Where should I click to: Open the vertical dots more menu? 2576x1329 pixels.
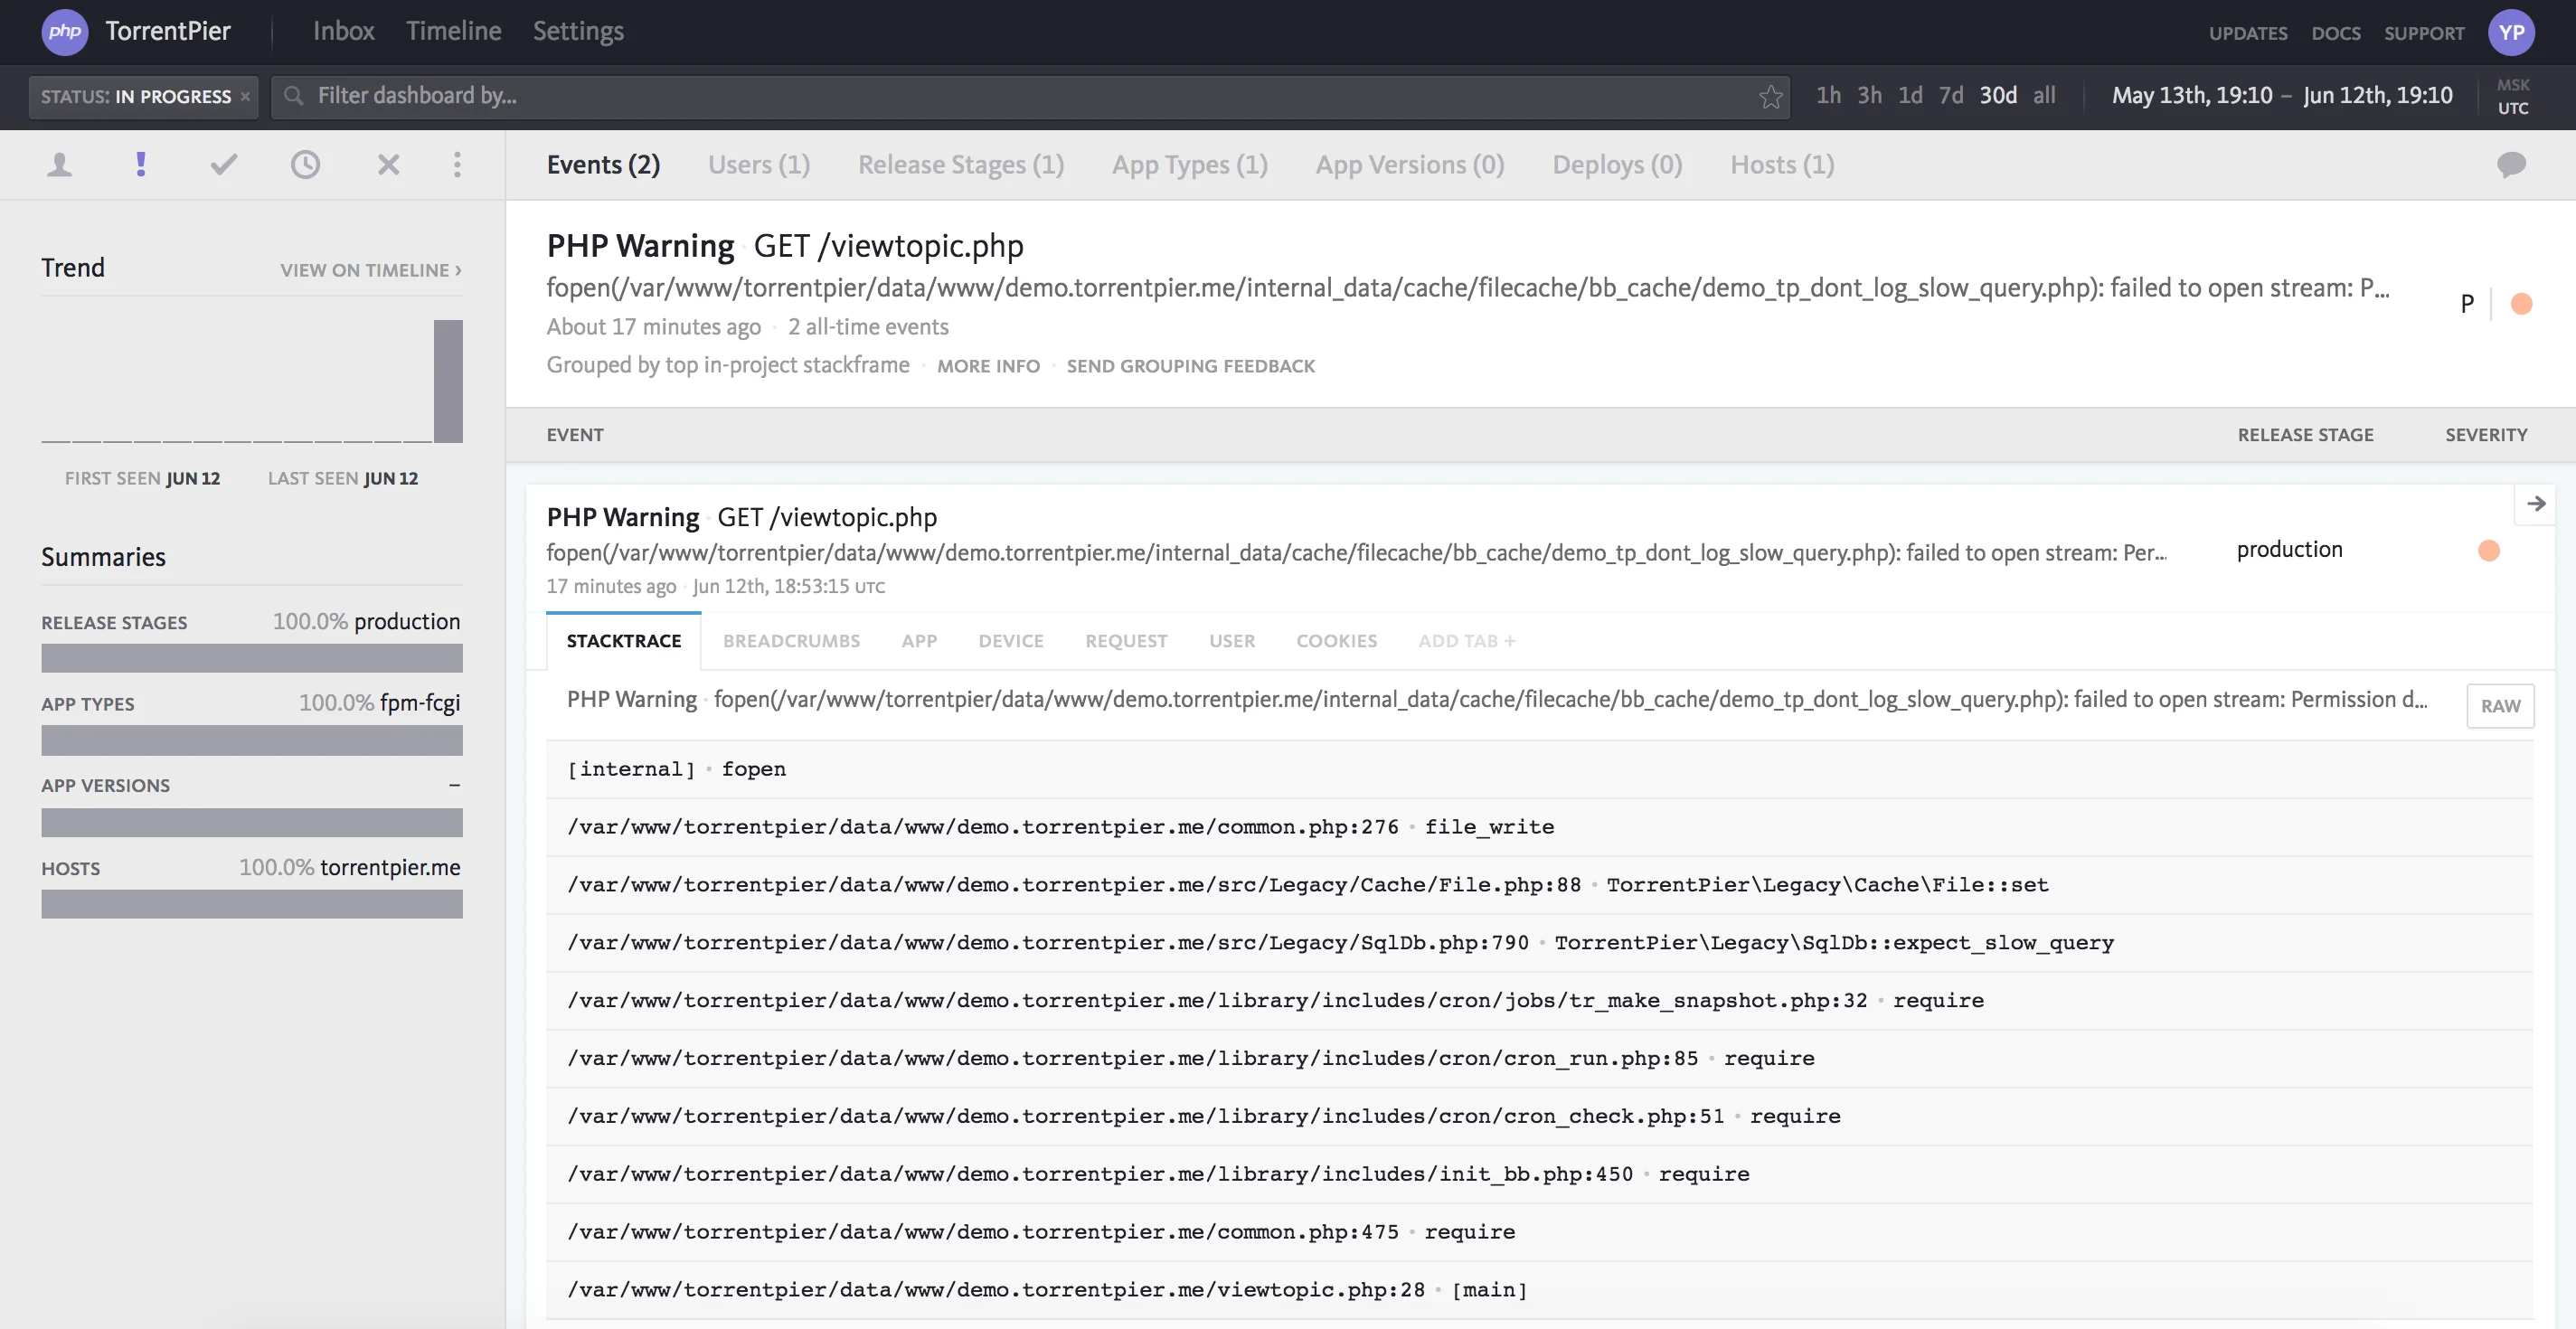pos(457,164)
